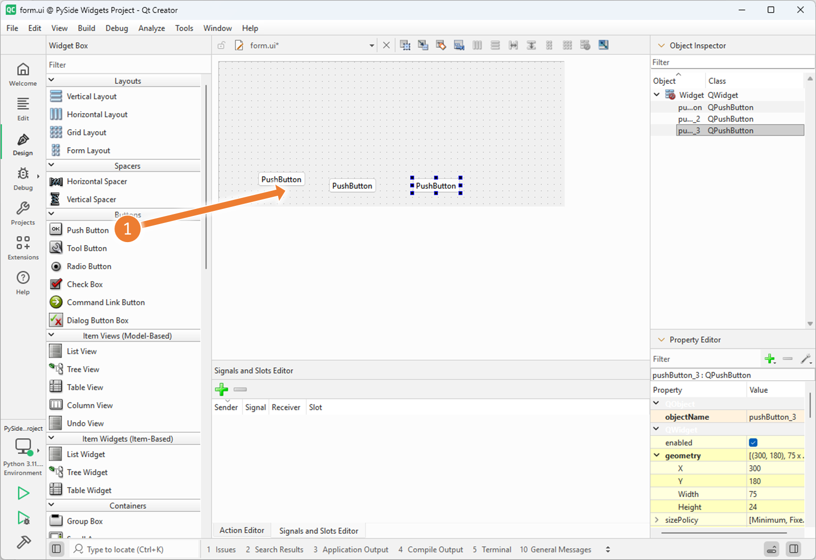Activate the Edit Tab Order icon
This screenshot has width=816, height=560.
pos(459,45)
